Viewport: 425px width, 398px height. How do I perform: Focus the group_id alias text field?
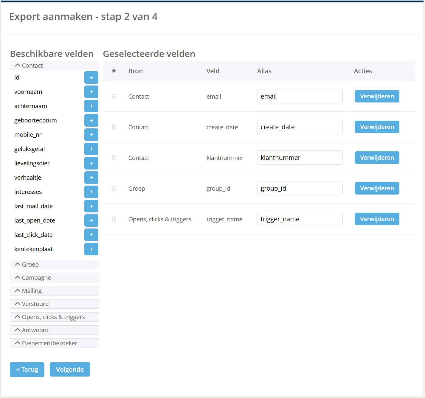tap(300, 188)
